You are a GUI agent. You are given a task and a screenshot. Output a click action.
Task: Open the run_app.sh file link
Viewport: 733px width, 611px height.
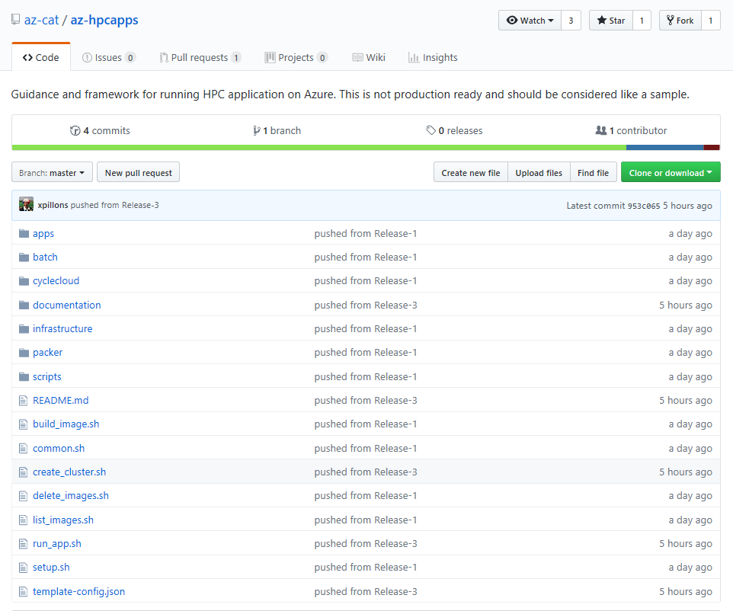pyautogui.click(x=57, y=543)
